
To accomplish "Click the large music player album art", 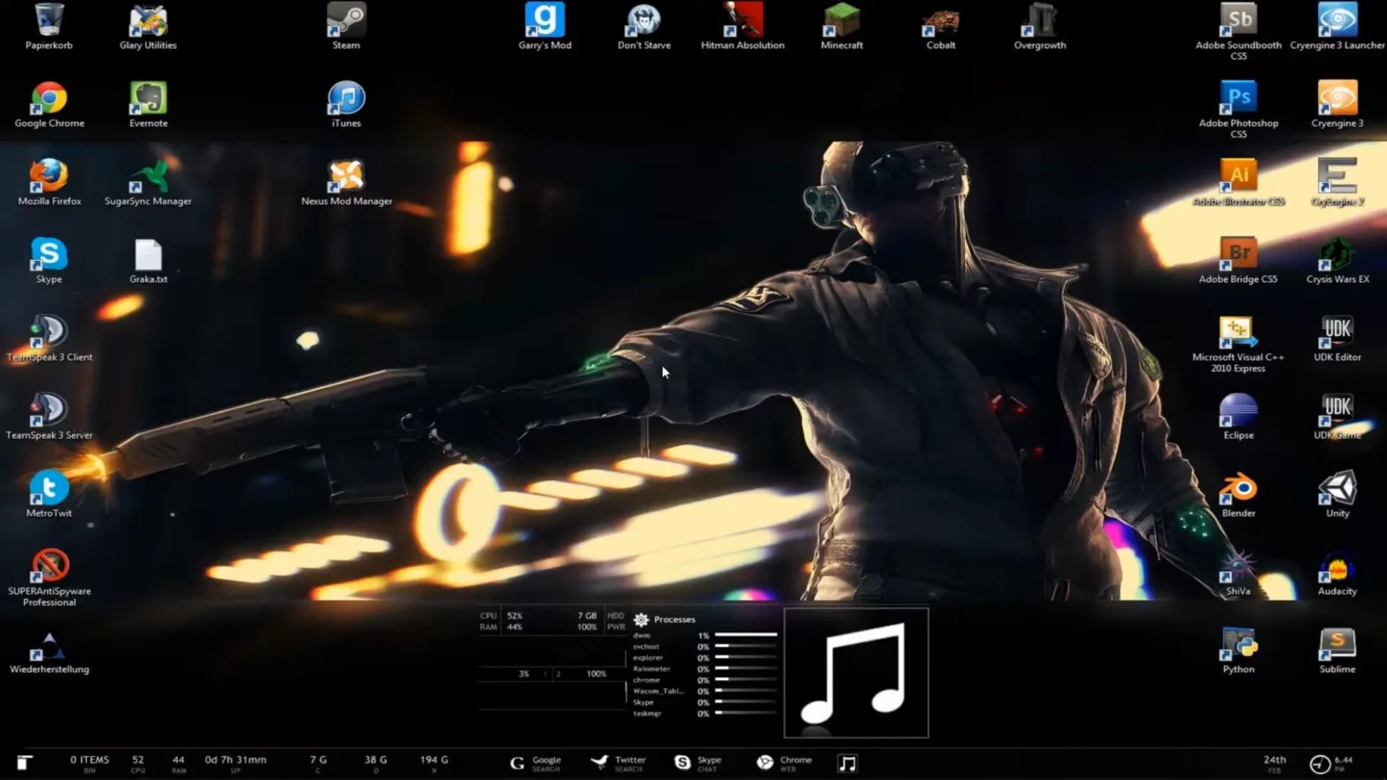I will [x=856, y=673].
